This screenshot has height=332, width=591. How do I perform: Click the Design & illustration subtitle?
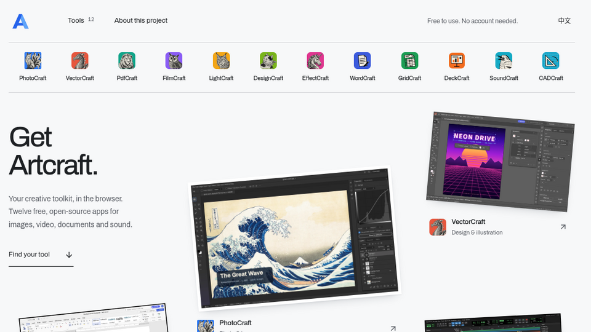(x=476, y=232)
